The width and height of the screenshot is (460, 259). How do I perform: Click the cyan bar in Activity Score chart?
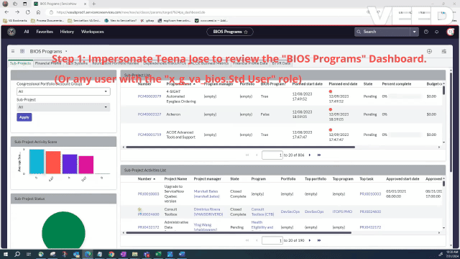click(37, 161)
